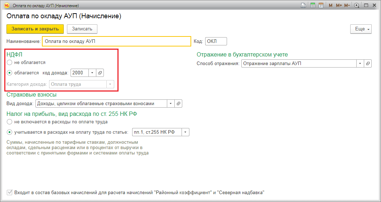This screenshot has width=381, height=202.
Task: Click 'Налог на прибыль, вид расхода' heading
Action: coord(72,113)
